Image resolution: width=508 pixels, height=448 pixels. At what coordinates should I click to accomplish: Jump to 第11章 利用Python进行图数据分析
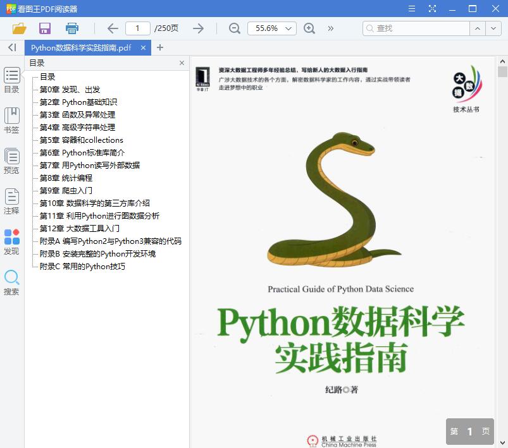[x=99, y=215]
